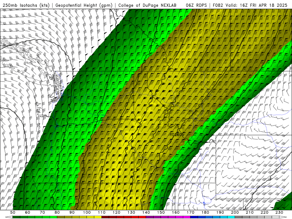This screenshot has height=219, width=292.
Task: Click the '10260' height contour label on map
Action: click(x=177, y=134)
